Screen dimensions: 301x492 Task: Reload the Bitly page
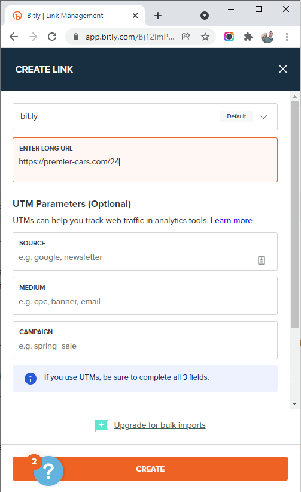52,37
